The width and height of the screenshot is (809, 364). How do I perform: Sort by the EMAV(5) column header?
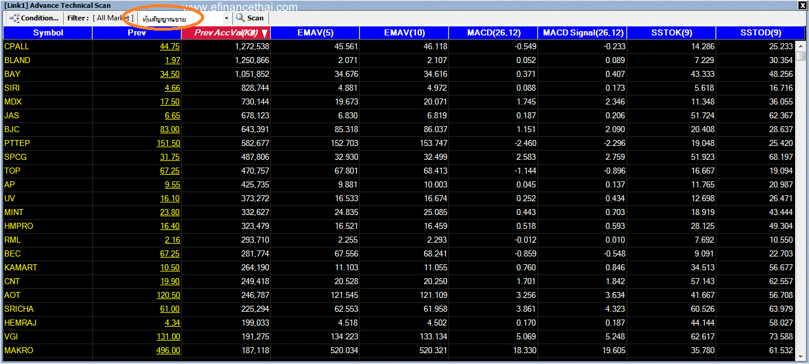[x=315, y=32]
